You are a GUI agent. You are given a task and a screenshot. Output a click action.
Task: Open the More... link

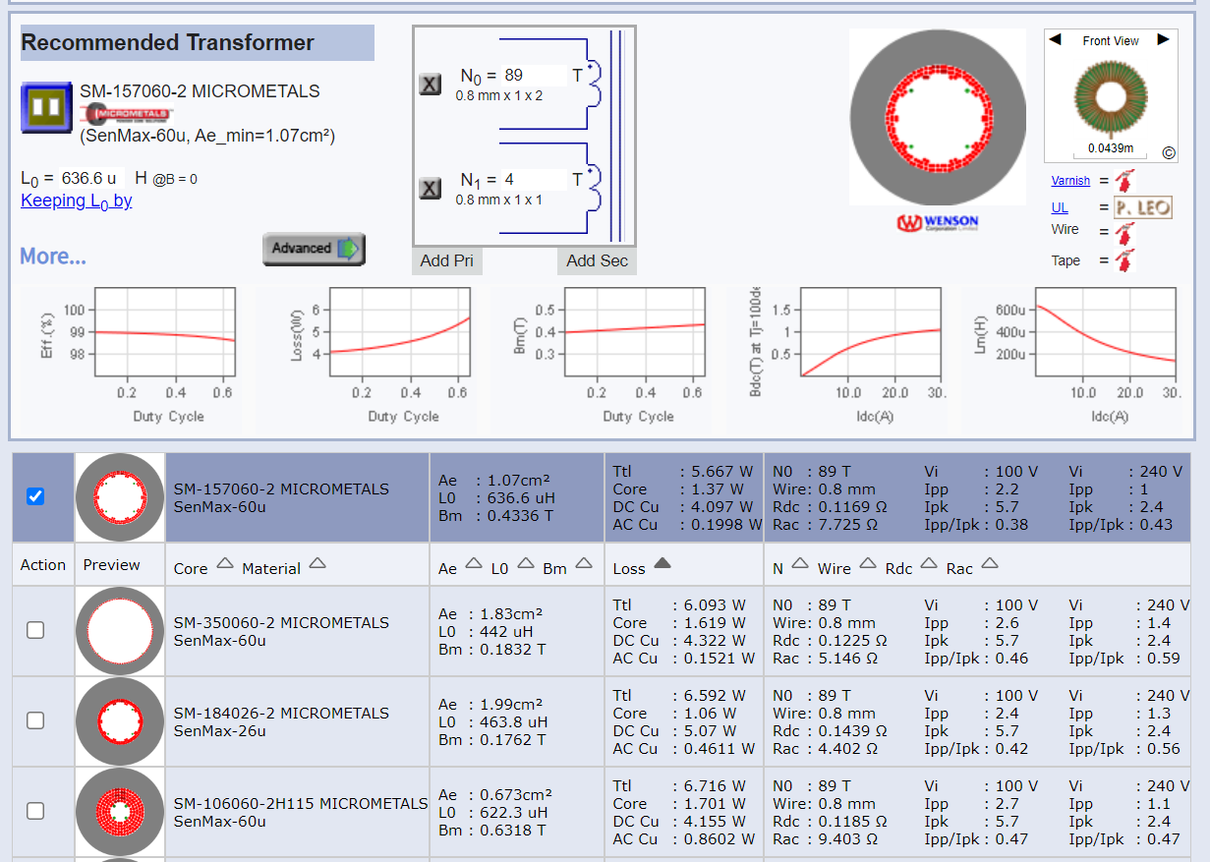point(53,257)
